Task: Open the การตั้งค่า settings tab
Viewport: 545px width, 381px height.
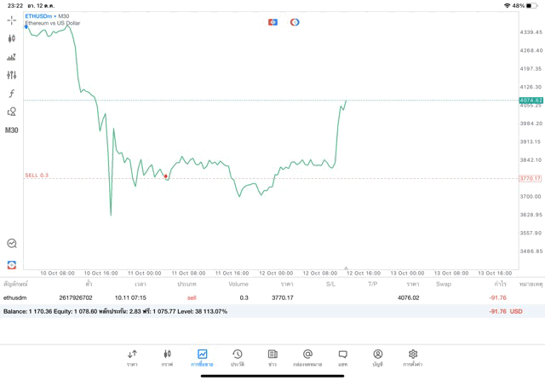Action: pos(413,357)
